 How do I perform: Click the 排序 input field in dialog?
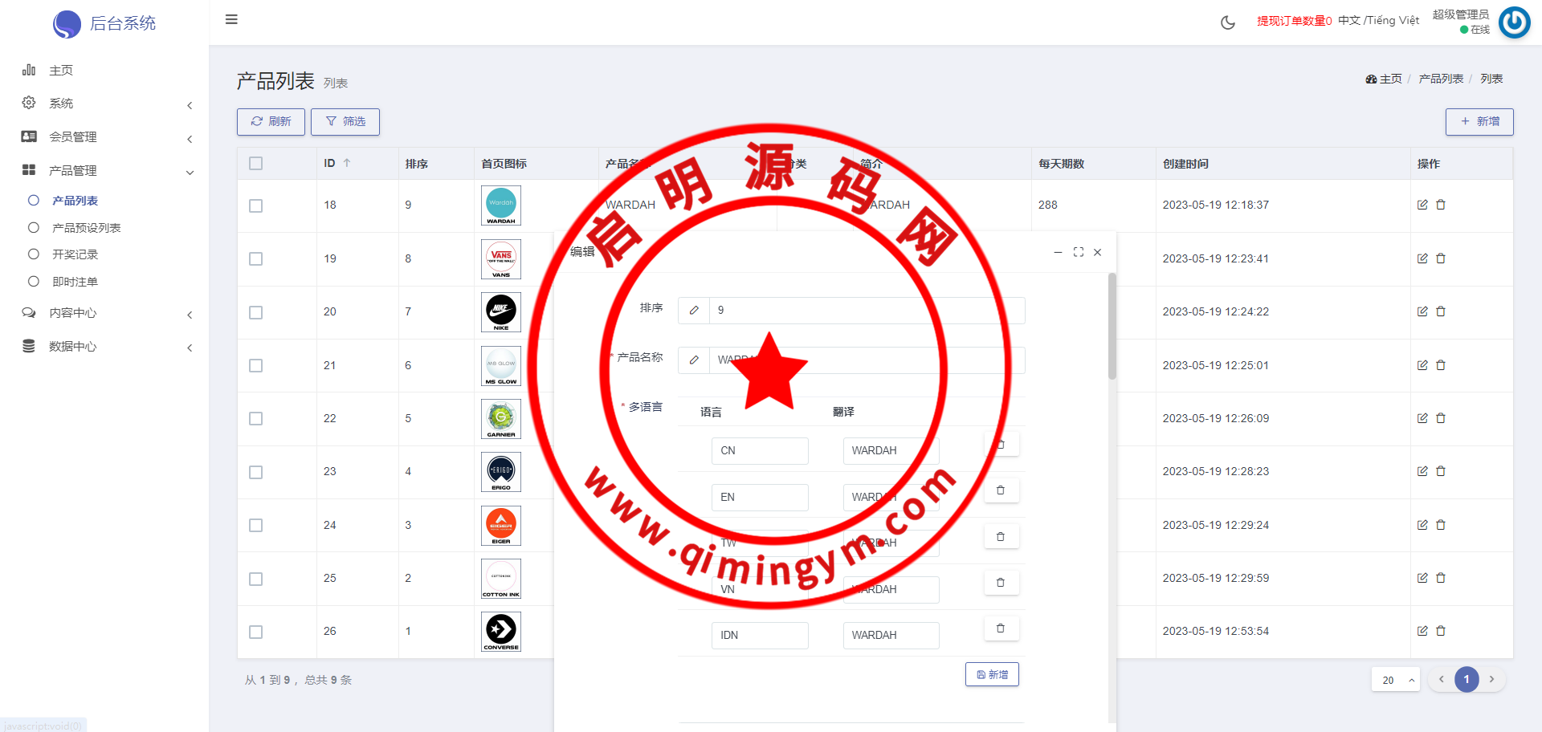click(866, 311)
